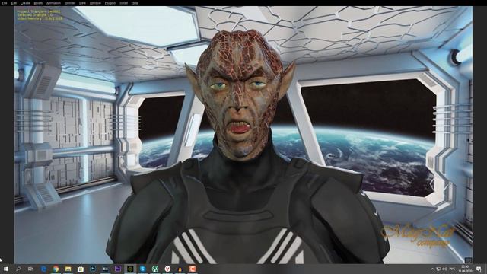
Task: Open the Animation menu
Action: click(53, 3)
